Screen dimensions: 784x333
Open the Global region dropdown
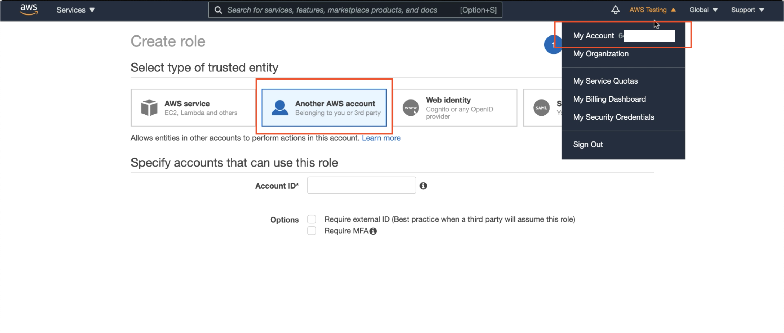click(x=703, y=10)
